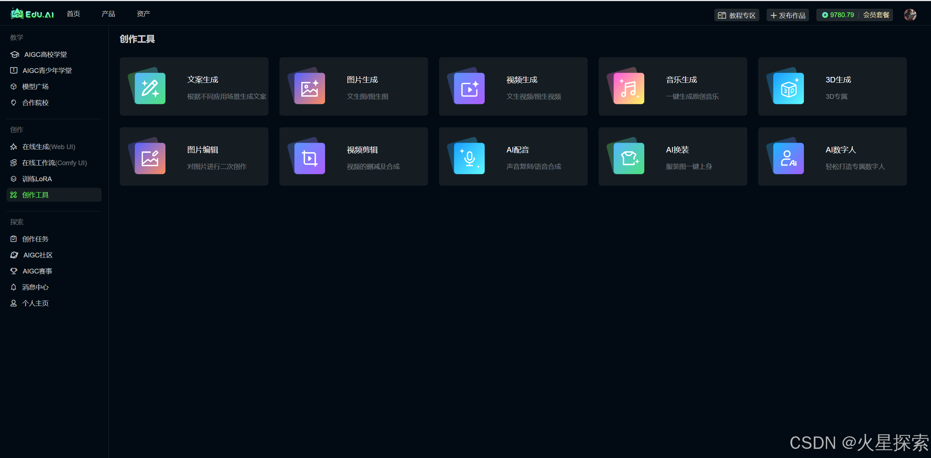Screen dimensions: 931x458
Task: Switch to the 产品 menu
Action: tap(108, 14)
